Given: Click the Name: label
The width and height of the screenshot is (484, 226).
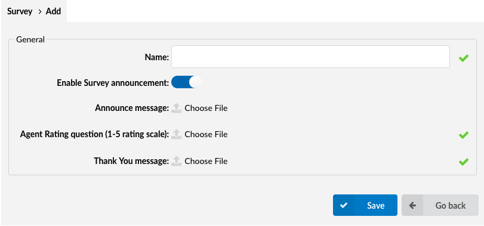Looking at the screenshot, I should tap(157, 57).
